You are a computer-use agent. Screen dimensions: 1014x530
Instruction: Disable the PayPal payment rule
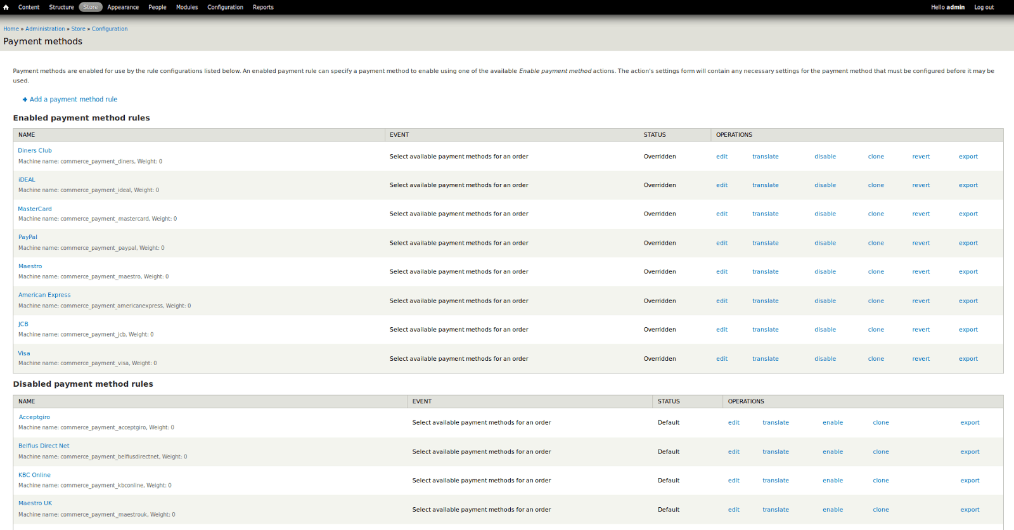point(825,243)
